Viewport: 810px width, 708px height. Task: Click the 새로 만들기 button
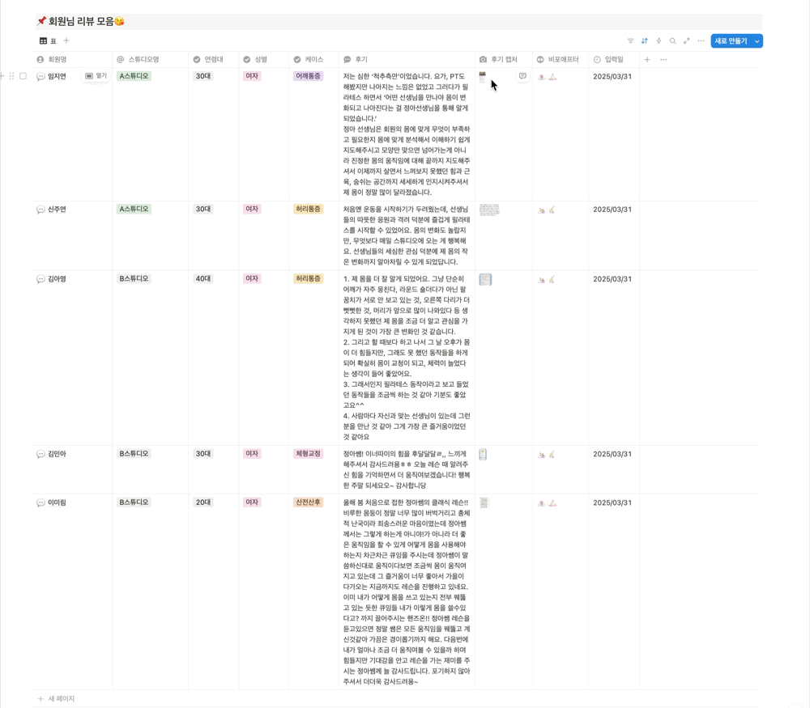731,40
